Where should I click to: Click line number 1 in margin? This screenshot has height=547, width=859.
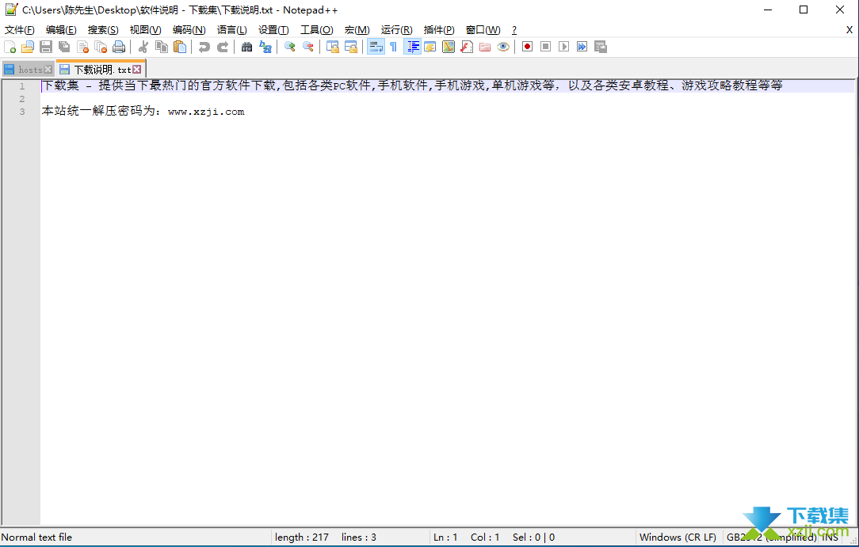coord(22,86)
